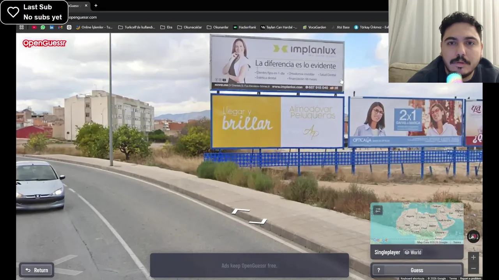Image resolution: width=499 pixels, height=280 pixels.
Task: Click the 'Singleplayer' label
Action: point(387,252)
